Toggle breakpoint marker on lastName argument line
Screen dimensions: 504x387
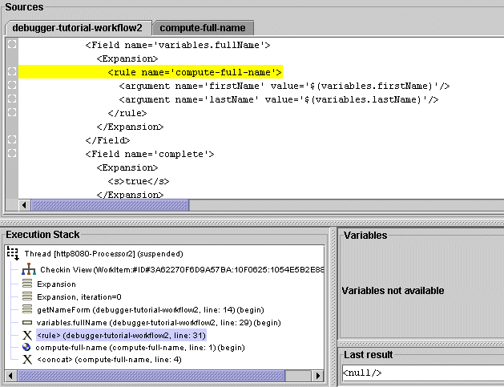tap(12, 99)
